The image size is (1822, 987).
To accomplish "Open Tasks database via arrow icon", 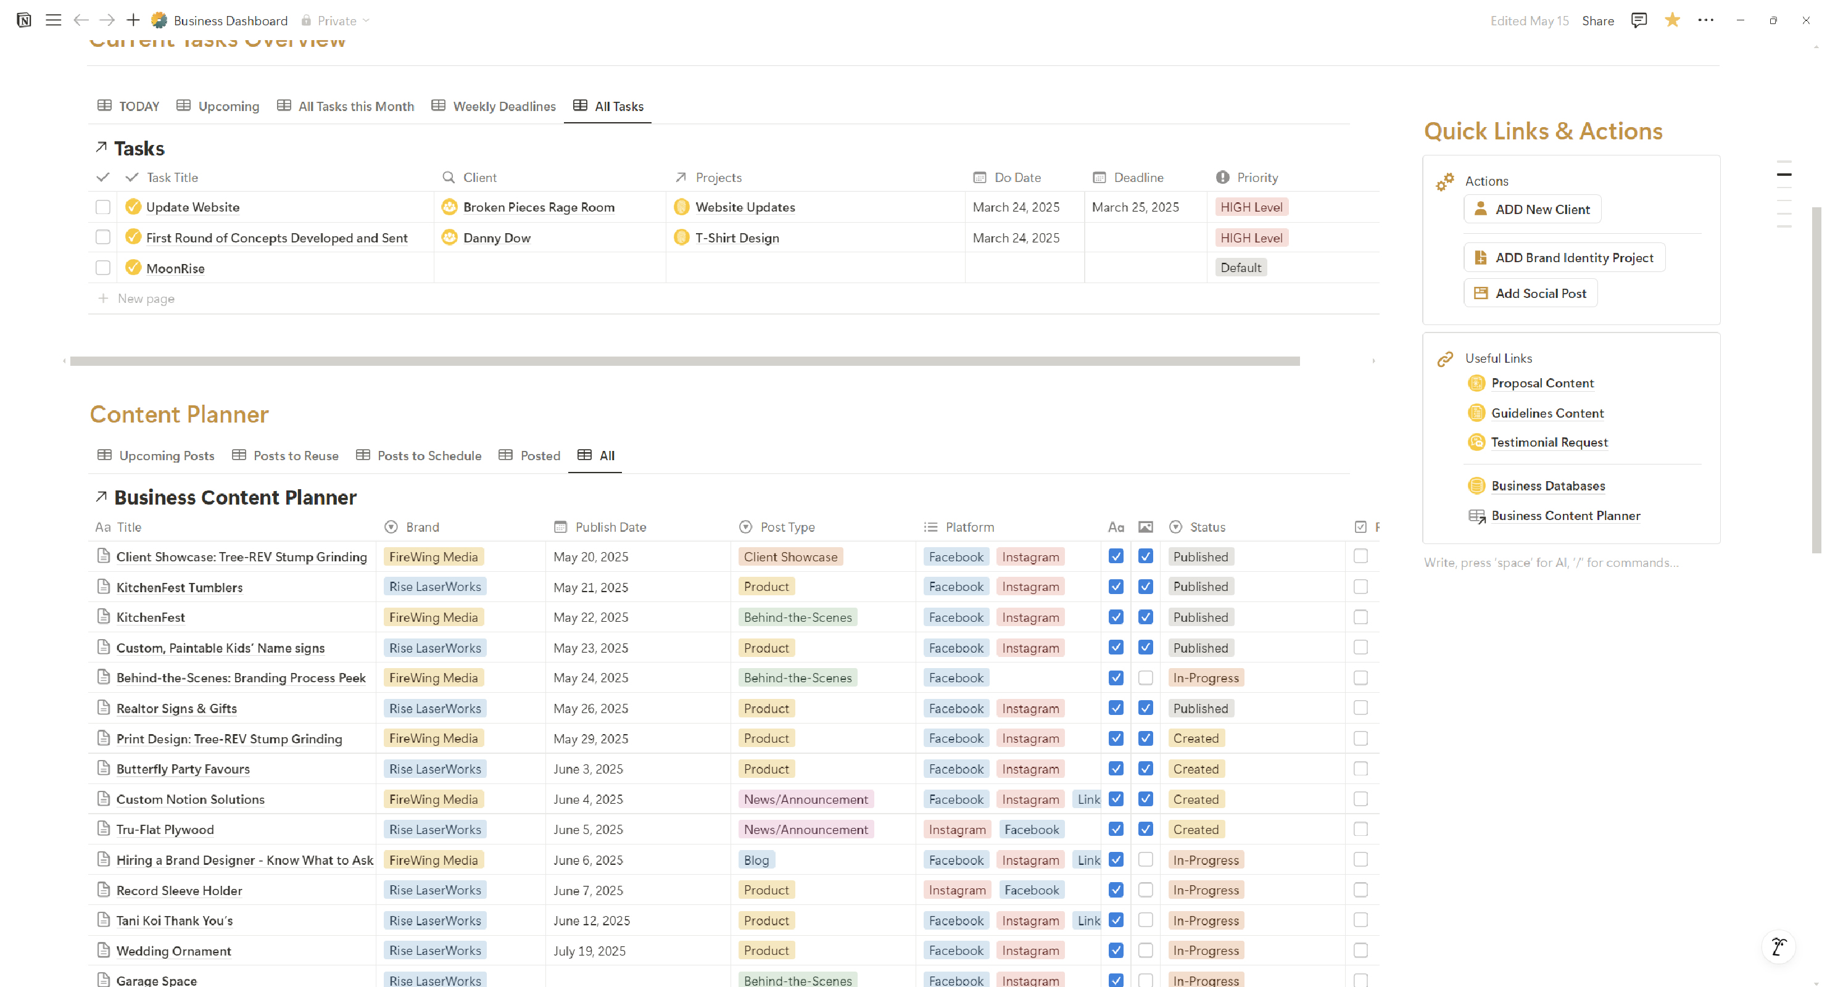I will (101, 147).
